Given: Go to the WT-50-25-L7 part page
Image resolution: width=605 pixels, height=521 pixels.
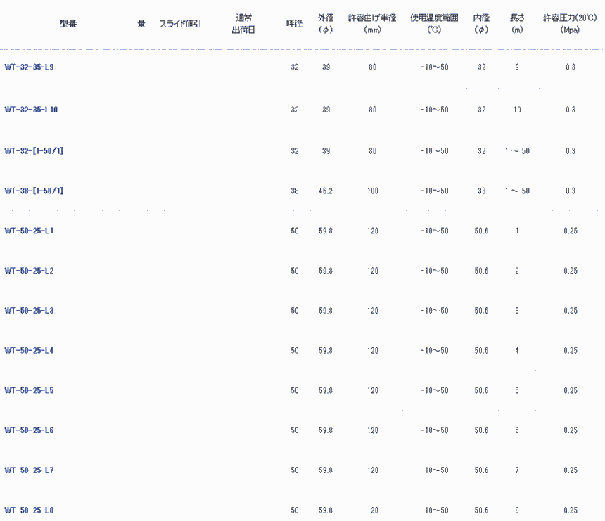Looking at the screenshot, I should (x=29, y=470).
